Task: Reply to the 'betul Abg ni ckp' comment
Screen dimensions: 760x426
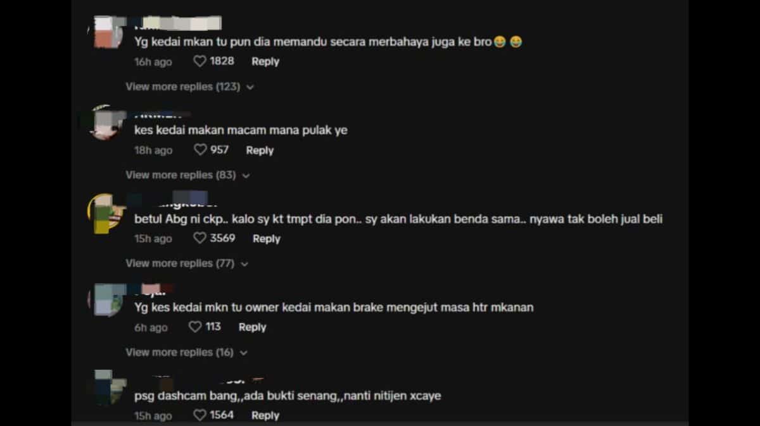Action: pyautogui.click(x=267, y=238)
